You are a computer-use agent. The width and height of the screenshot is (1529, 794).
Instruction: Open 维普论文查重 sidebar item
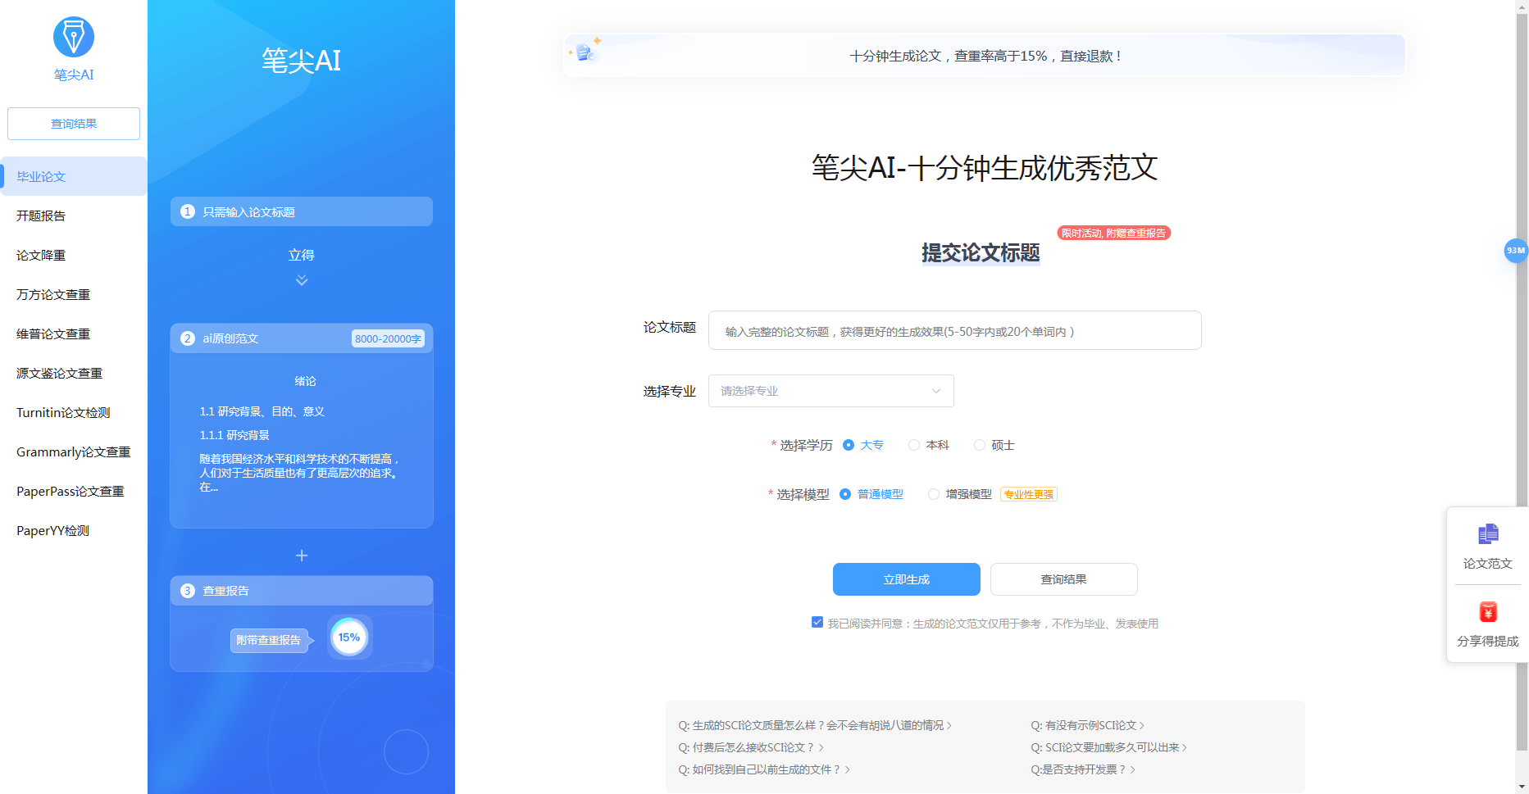74,333
